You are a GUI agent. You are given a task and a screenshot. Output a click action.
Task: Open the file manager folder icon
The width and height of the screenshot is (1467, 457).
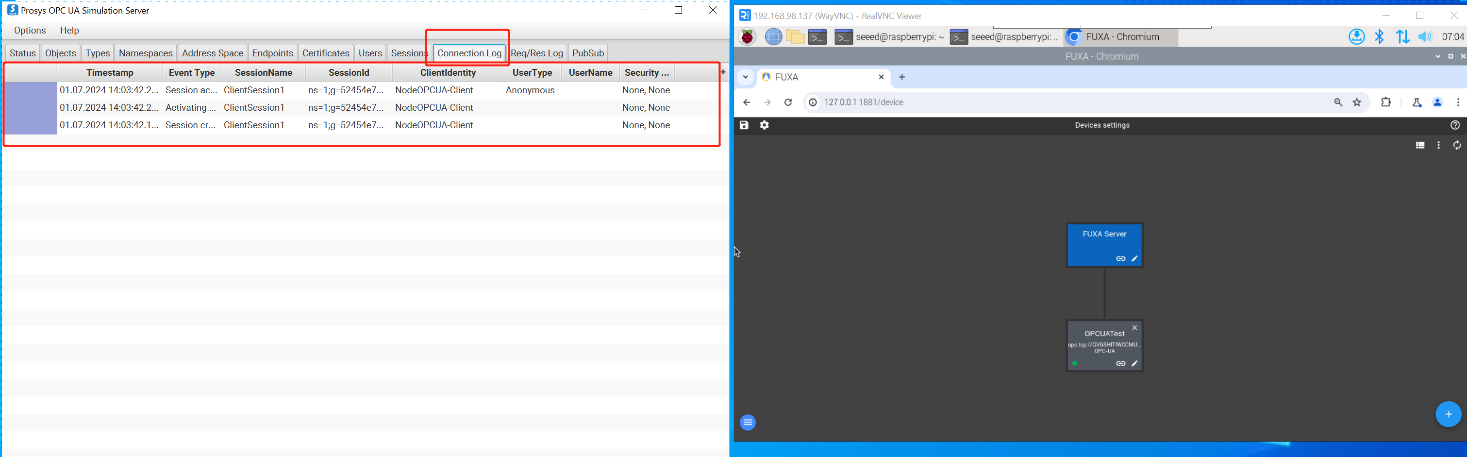[796, 37]
